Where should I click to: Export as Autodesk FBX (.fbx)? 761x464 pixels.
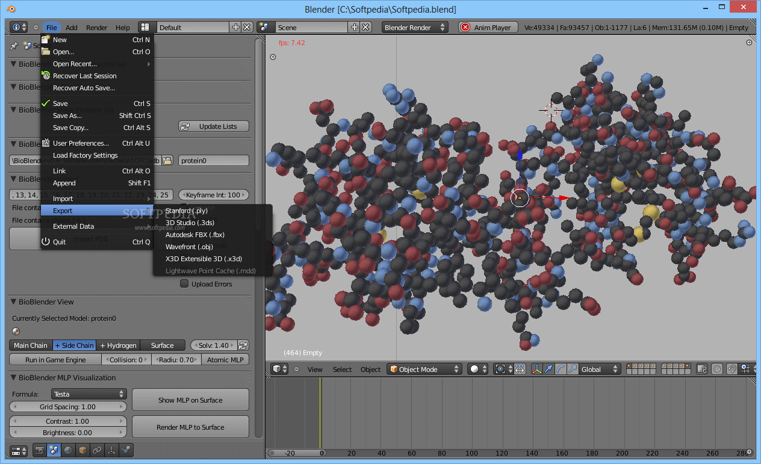[213, 235]
